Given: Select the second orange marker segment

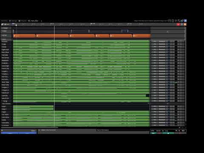Looking at the screenshot, I should [52, 36].
